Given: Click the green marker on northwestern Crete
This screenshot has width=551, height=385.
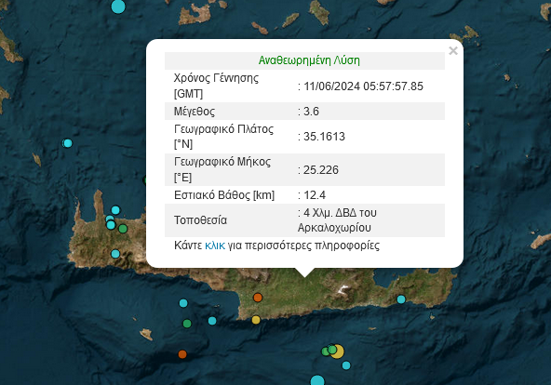Looking at the screenshot, I should (123, 229).
